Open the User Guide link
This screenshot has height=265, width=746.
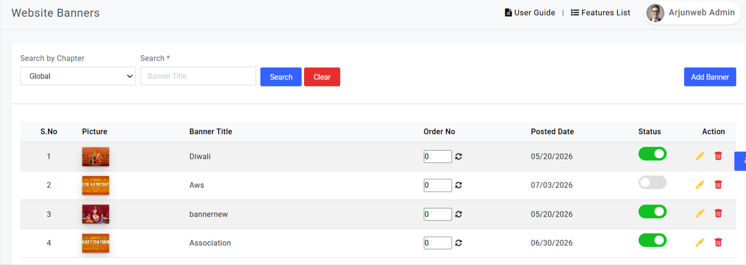530,13
